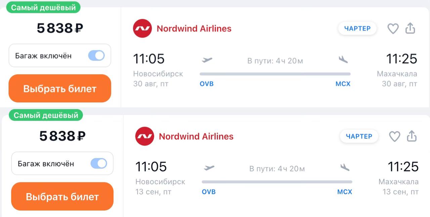The width and height of the screenshot is (430, 217).
Task: Open 'Nordwind Airlines' name on 13 сен flight
Action: [x=196, y=137]
